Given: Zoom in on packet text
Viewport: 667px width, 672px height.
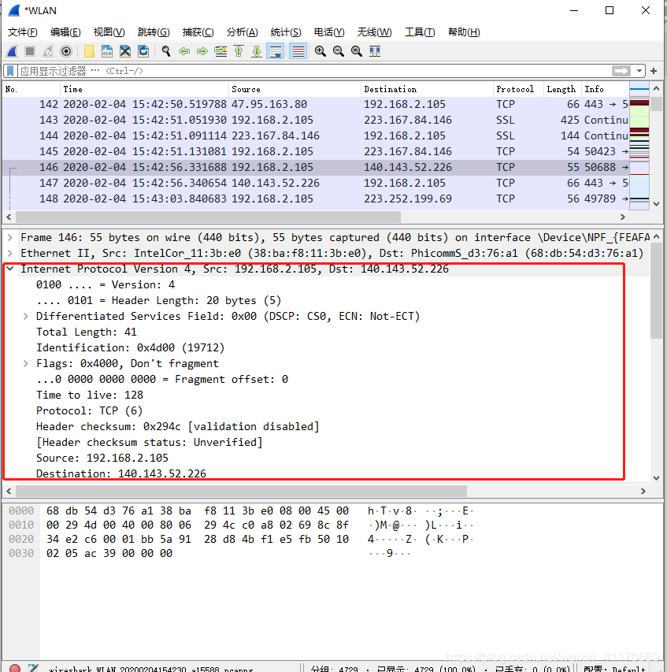Looking at the screenshot, I should coord(320,51).
